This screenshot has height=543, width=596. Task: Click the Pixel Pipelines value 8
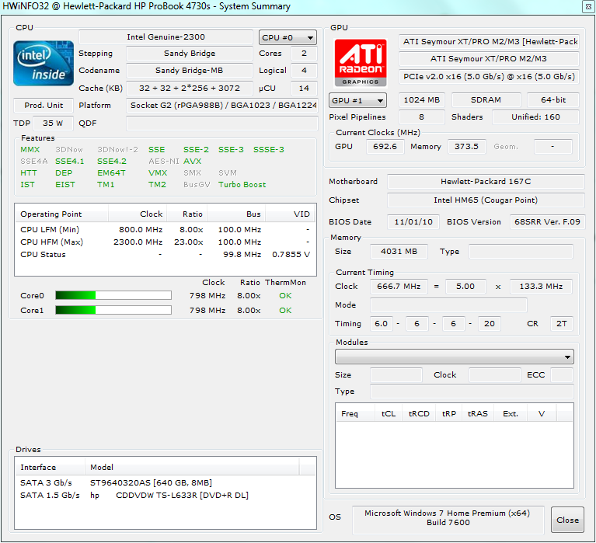[421, 117]
